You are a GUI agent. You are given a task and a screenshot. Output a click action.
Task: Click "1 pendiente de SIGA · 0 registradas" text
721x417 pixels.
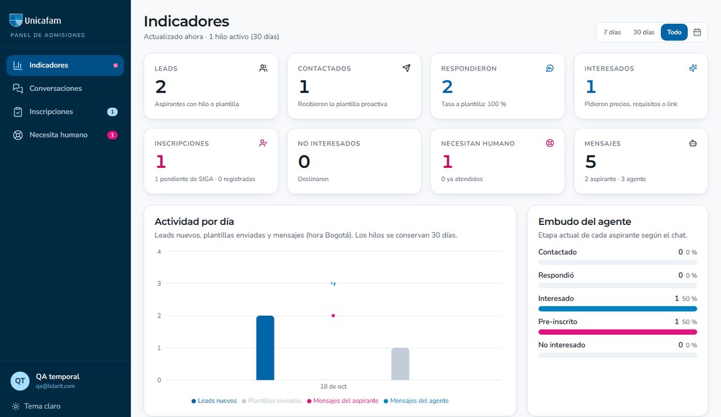tap(205, 179)
